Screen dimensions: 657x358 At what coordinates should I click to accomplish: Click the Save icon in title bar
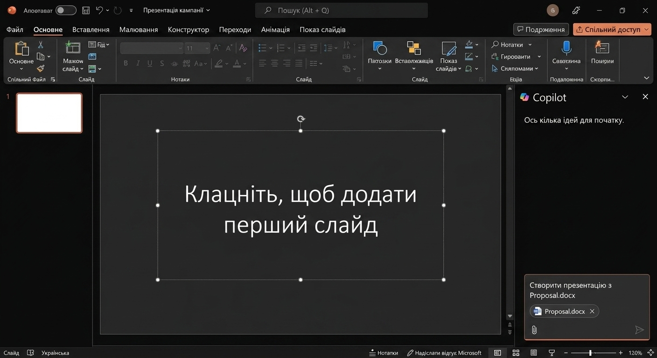pyautogui.click(x=86, y=10)
